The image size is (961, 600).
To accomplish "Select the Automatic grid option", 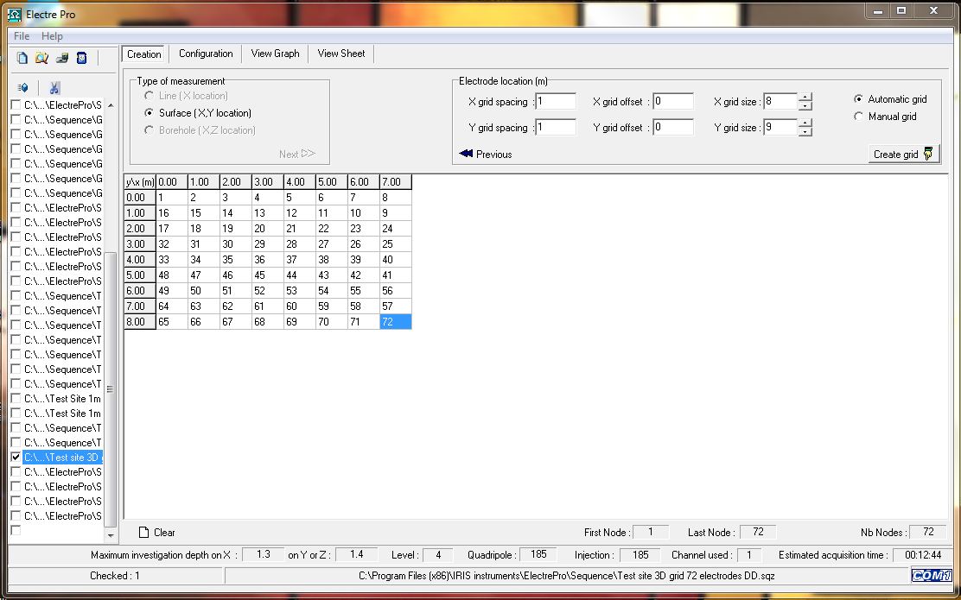I will tap(858, 99).
